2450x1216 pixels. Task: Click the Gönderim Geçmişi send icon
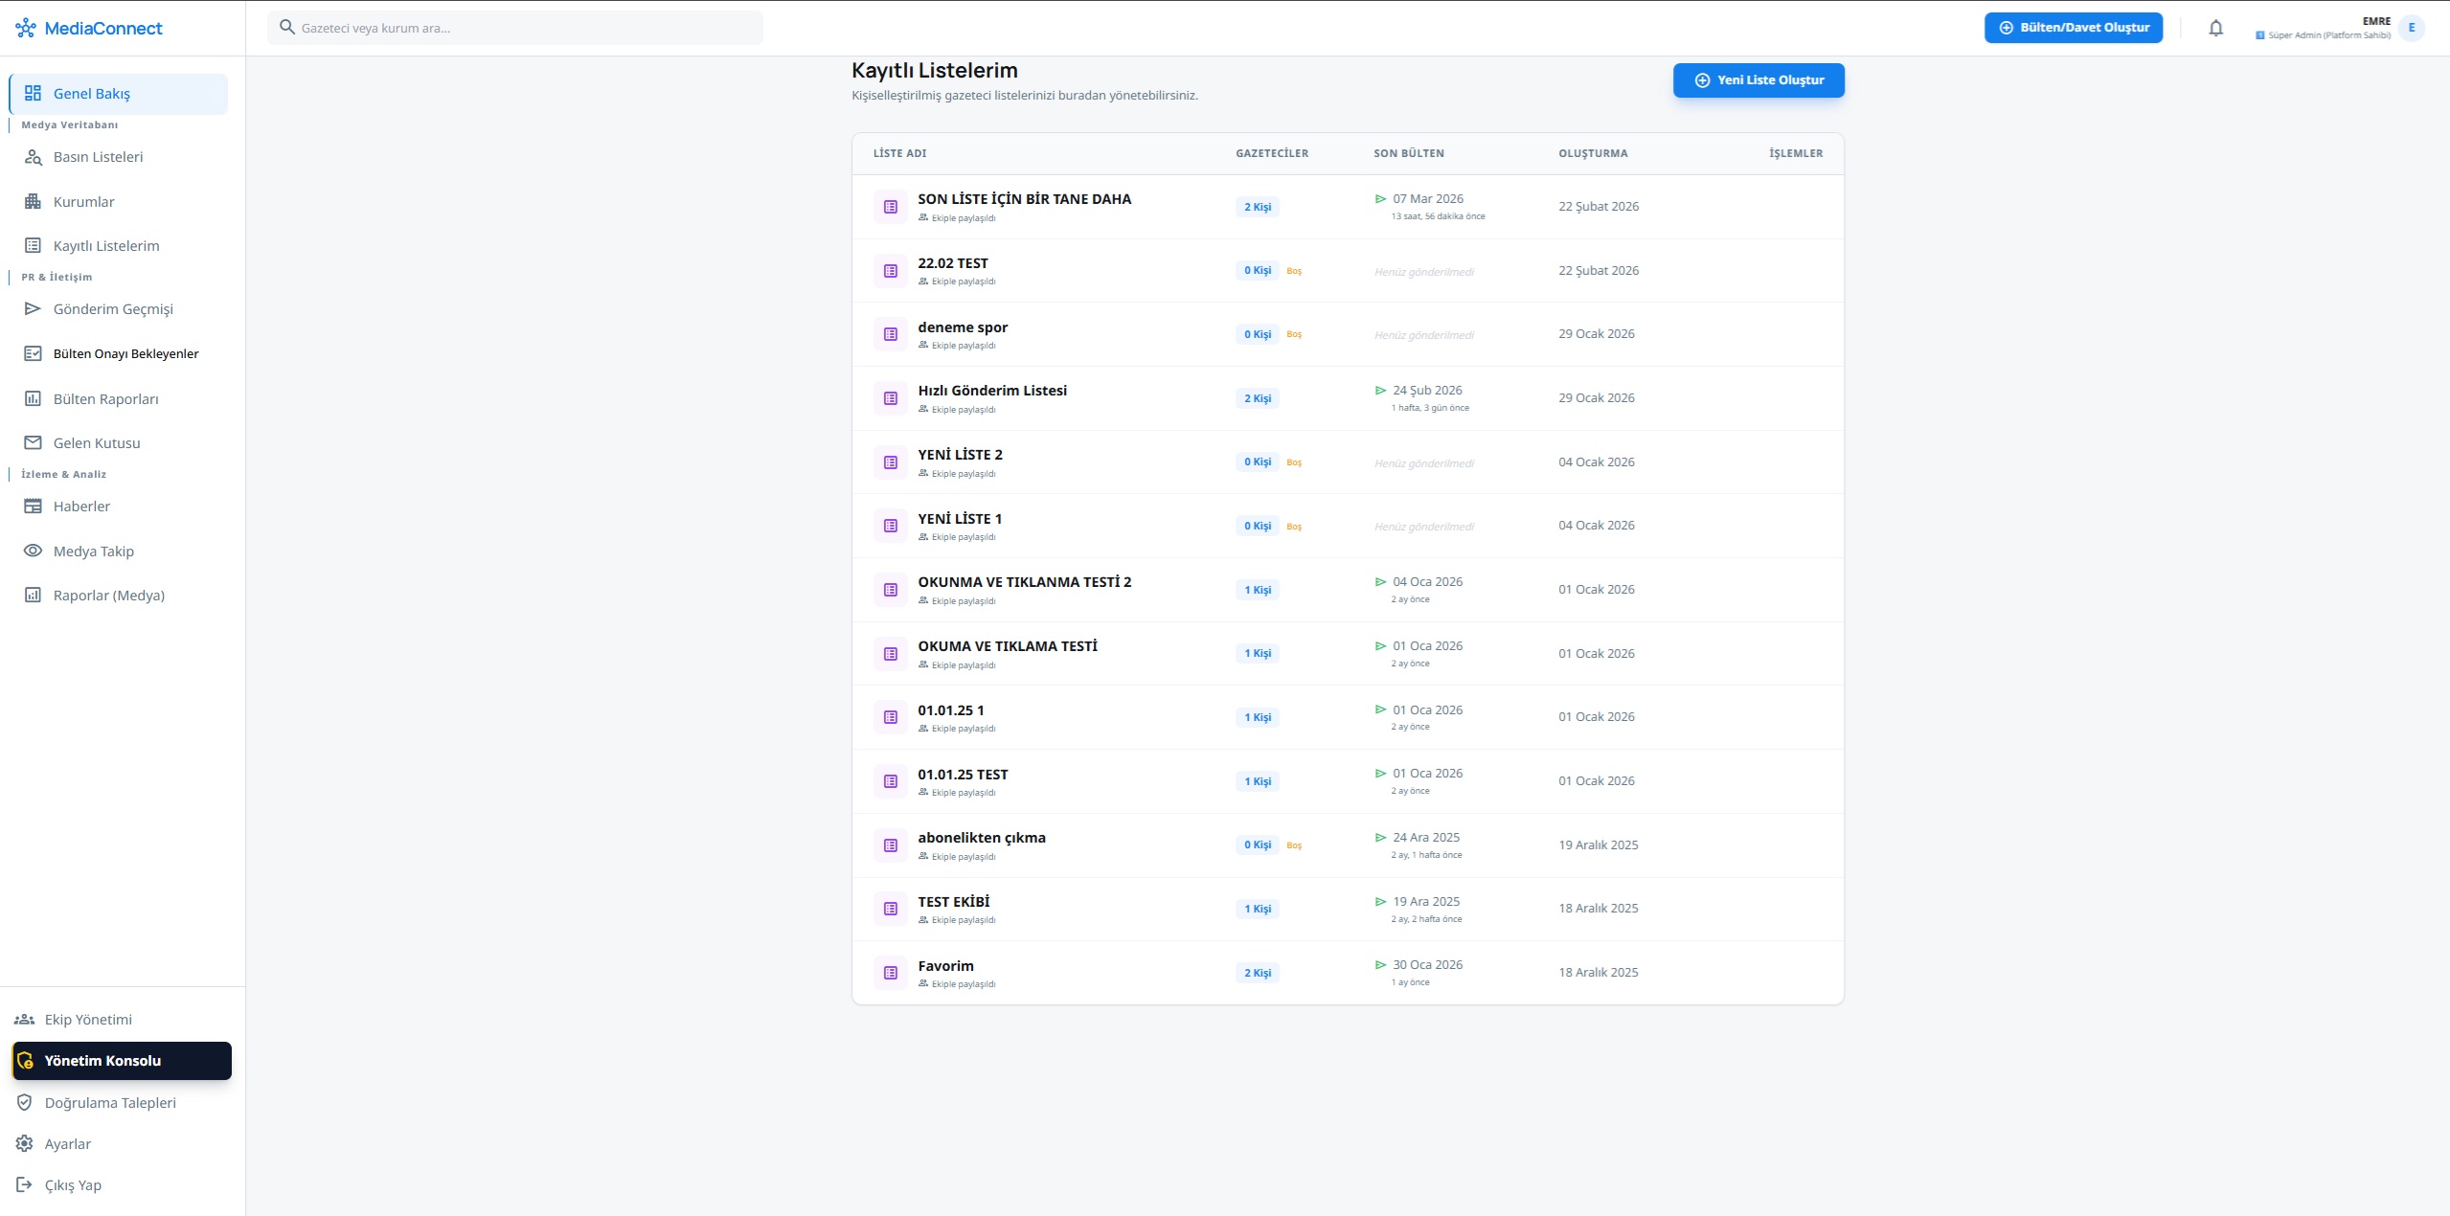click(33, 308)
